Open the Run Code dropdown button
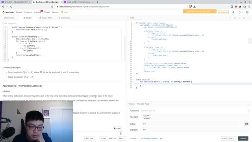The image size is (252, 142). pos(228,138)
